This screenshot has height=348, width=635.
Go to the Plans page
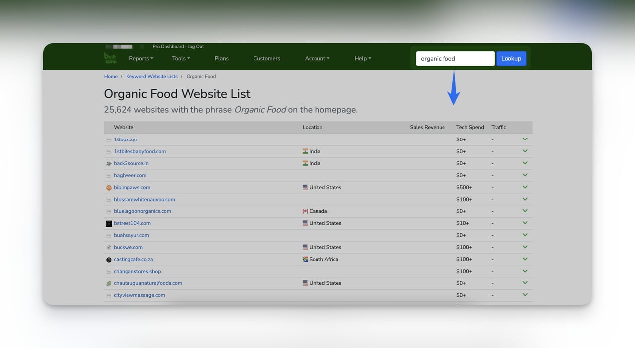tap(222, 58)
